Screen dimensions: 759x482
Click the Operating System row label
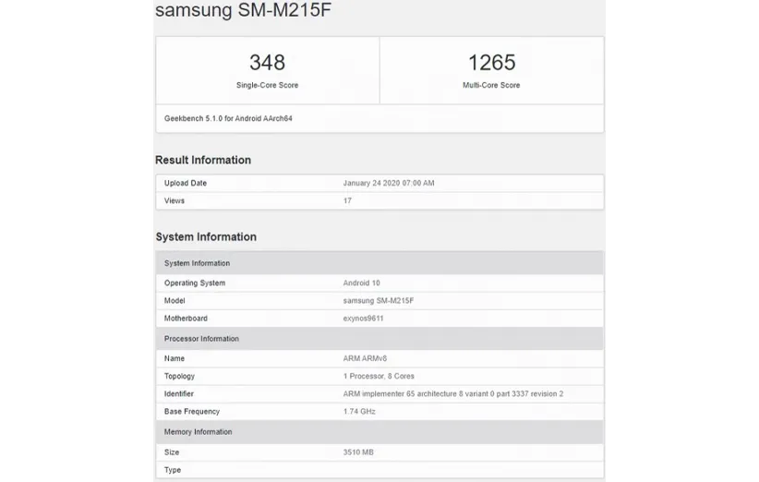tap(195, 283)
